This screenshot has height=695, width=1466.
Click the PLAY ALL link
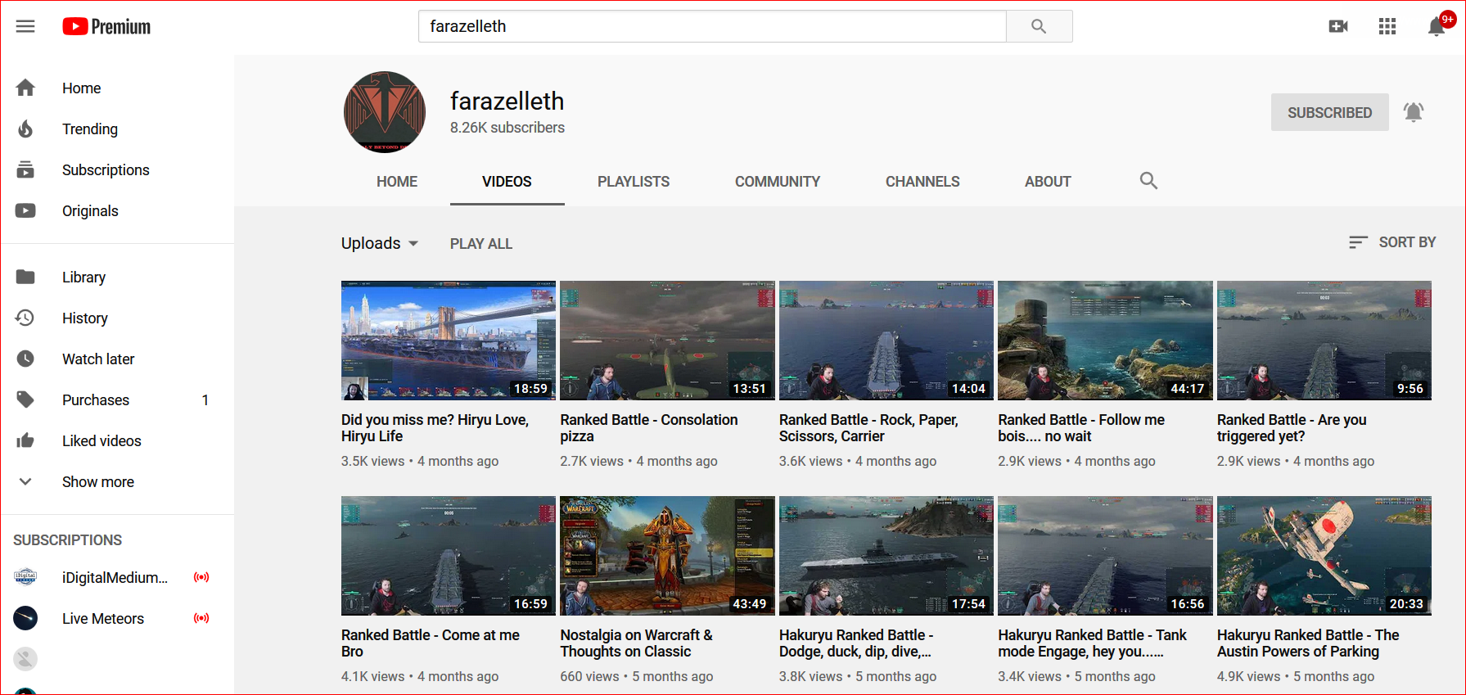(x=480, y=244)
